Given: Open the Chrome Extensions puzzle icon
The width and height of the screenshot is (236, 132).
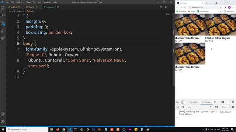Looking at the screenshot, I should [x=225, y=7].
